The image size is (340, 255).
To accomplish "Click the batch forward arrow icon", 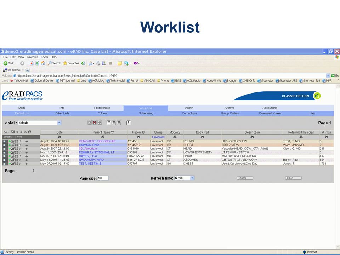I will (21, 132).
